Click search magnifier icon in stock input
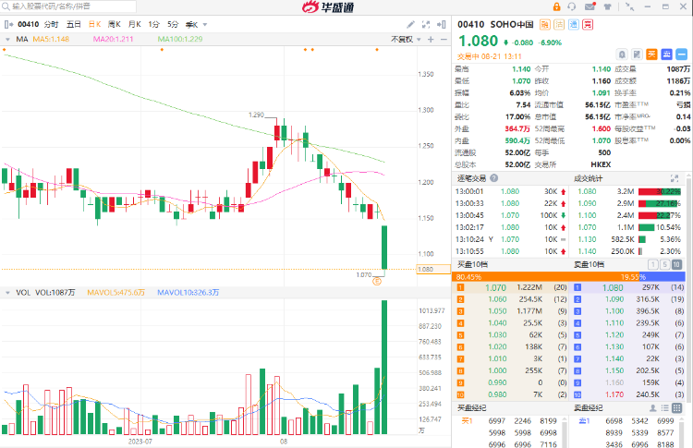 (x=6, y=6)
